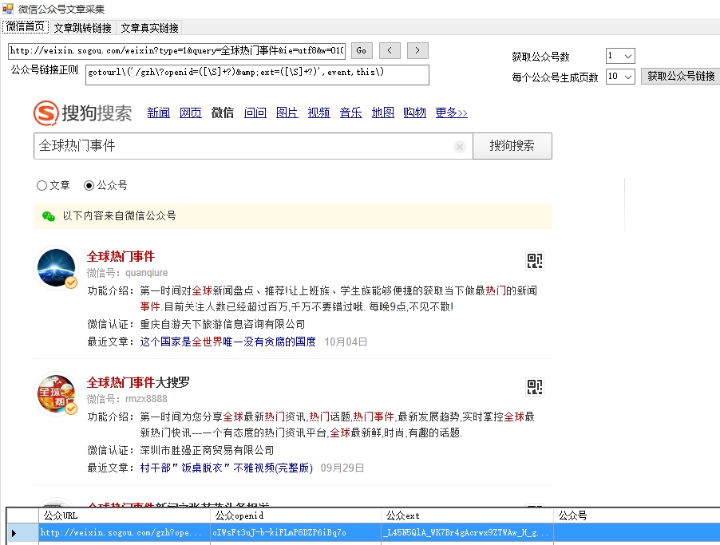Select the weixin.sogou.com/gzh URL cell

(125, 533)
